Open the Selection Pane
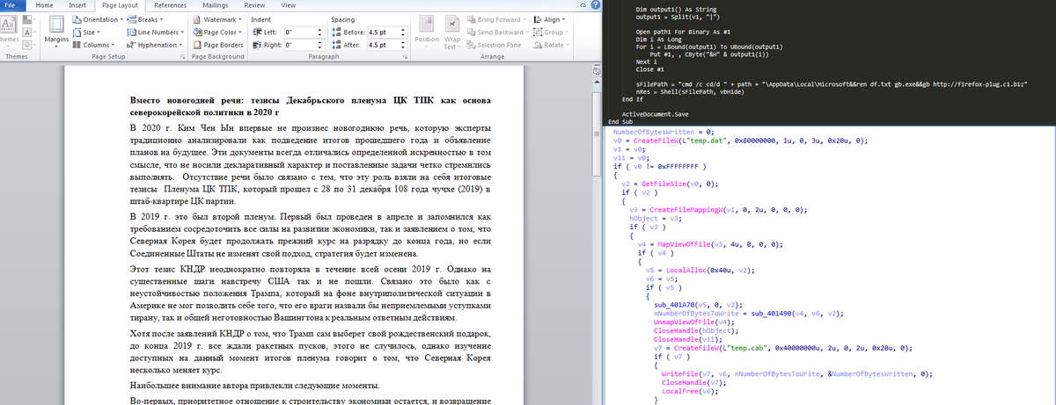This screenshot has width=1056, height=405. [494, 45]
